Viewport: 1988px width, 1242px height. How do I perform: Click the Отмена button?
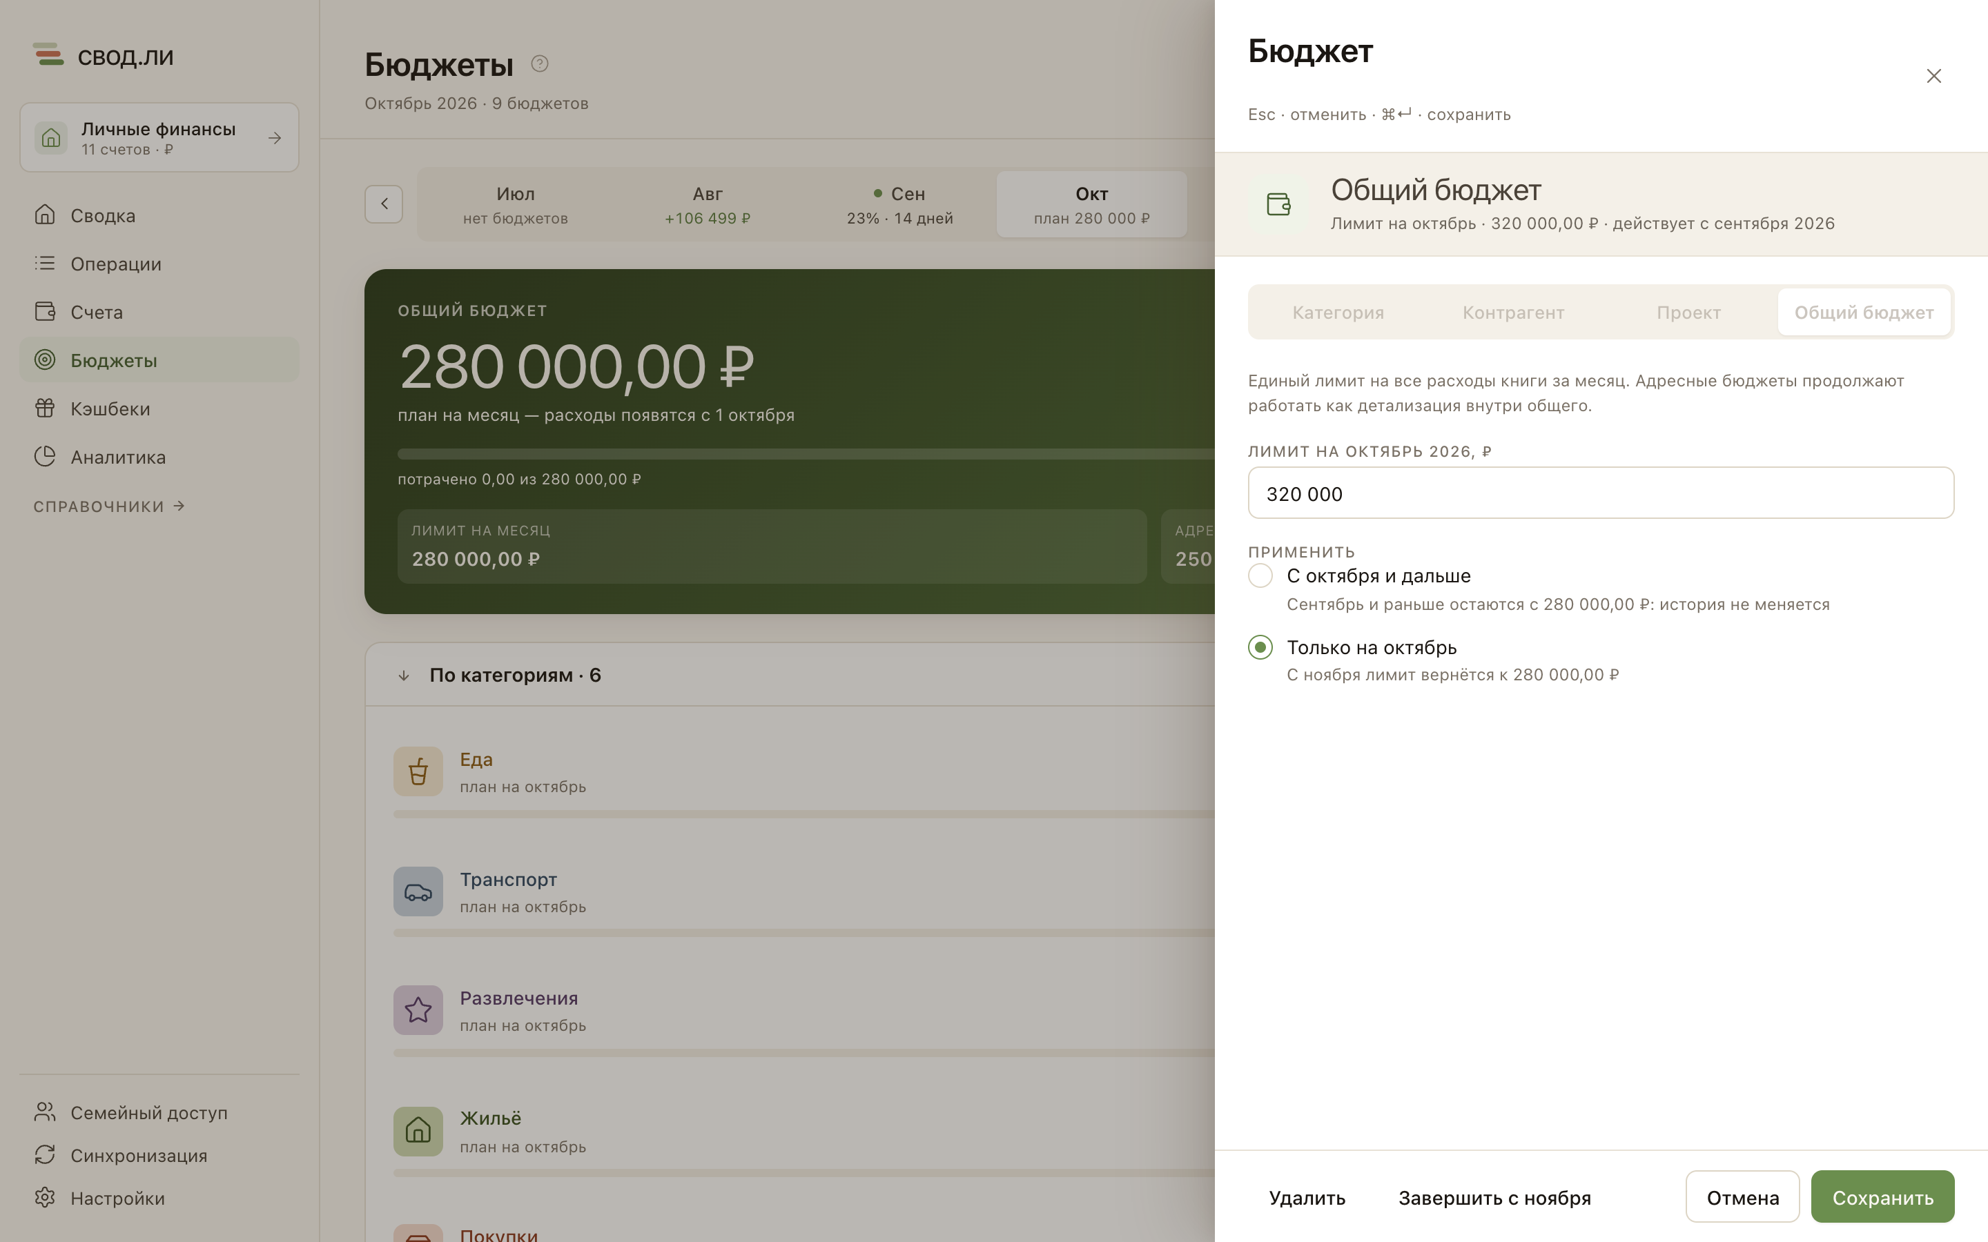pos(1742,1197)
